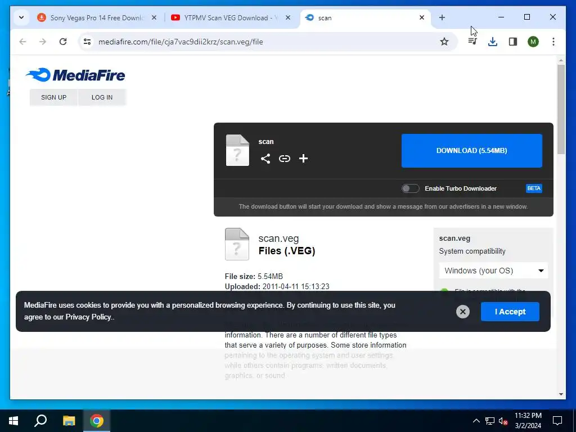Click the 'Files (.VEG)' text

(x=286, y=251)
